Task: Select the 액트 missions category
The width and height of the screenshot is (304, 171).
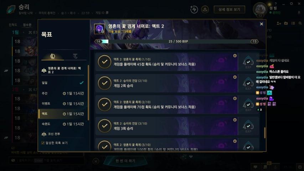Action: pyautogui.click(x=63, y=114)
